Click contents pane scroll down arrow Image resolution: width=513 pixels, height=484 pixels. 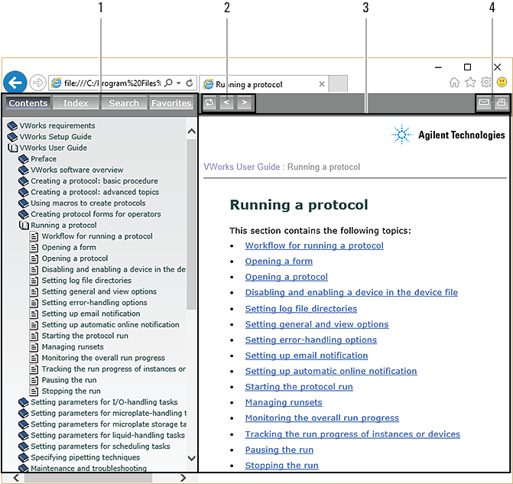point(192,458)
